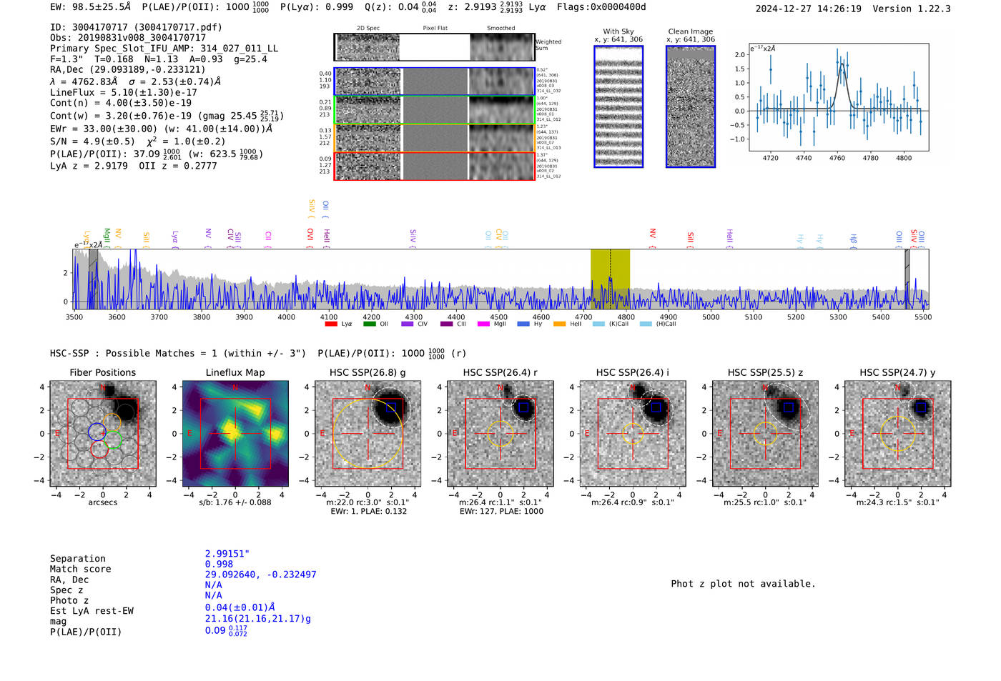Click the RA,Dec (29.093189,-0.233121) text
1001x681 pixels.
tap(127, 69)
